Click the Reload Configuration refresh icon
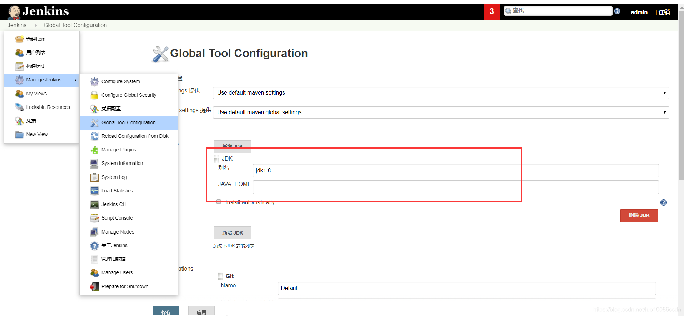Image resolution: width=684 pixels, height=316 pixels. [x=94, y=136]
